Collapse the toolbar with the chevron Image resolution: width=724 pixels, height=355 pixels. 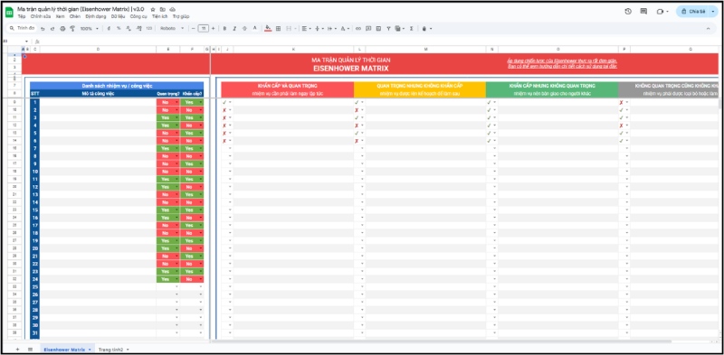click(708, 29)
